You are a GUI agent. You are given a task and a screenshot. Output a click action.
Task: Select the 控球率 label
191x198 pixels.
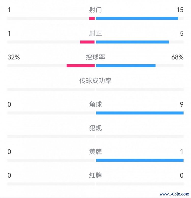(95, 57)
